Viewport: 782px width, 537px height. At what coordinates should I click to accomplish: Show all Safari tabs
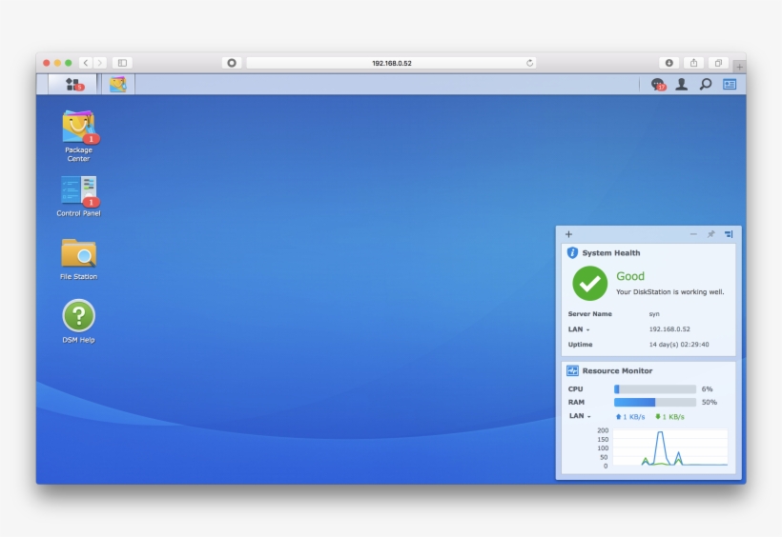click(718, 63)
